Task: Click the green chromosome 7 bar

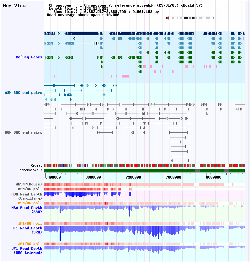Action: click(144, 170)
